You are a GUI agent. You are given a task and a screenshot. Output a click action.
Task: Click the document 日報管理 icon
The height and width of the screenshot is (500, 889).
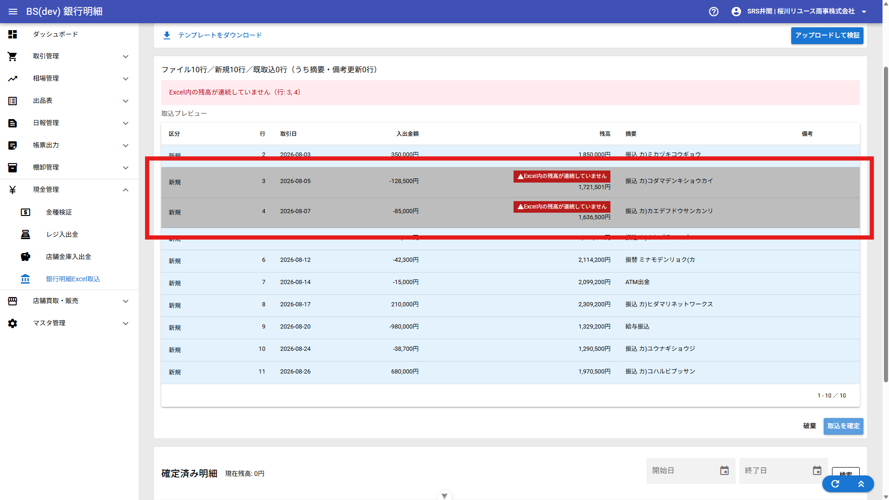(13, 123)
